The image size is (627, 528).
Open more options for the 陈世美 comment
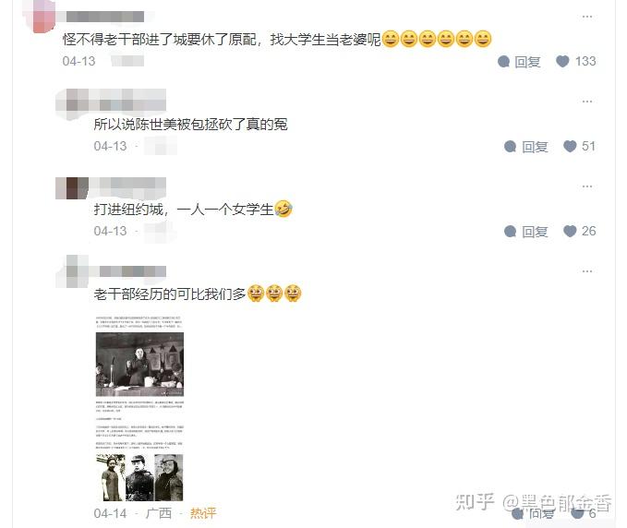pyautogui.click(x=587, y=102)
